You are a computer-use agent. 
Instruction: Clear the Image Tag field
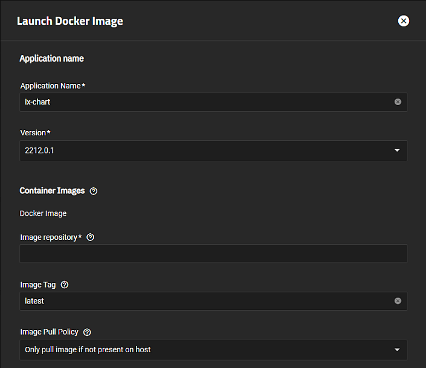tap(398, 301)
